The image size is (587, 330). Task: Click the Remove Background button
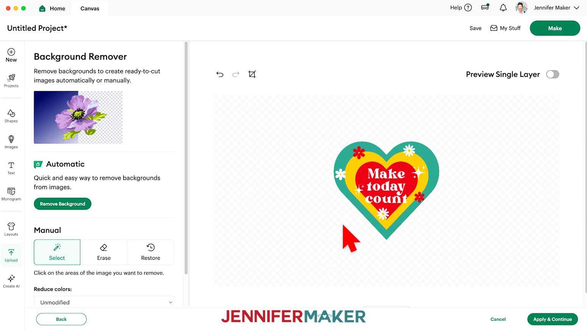click(x=62, y=204)
